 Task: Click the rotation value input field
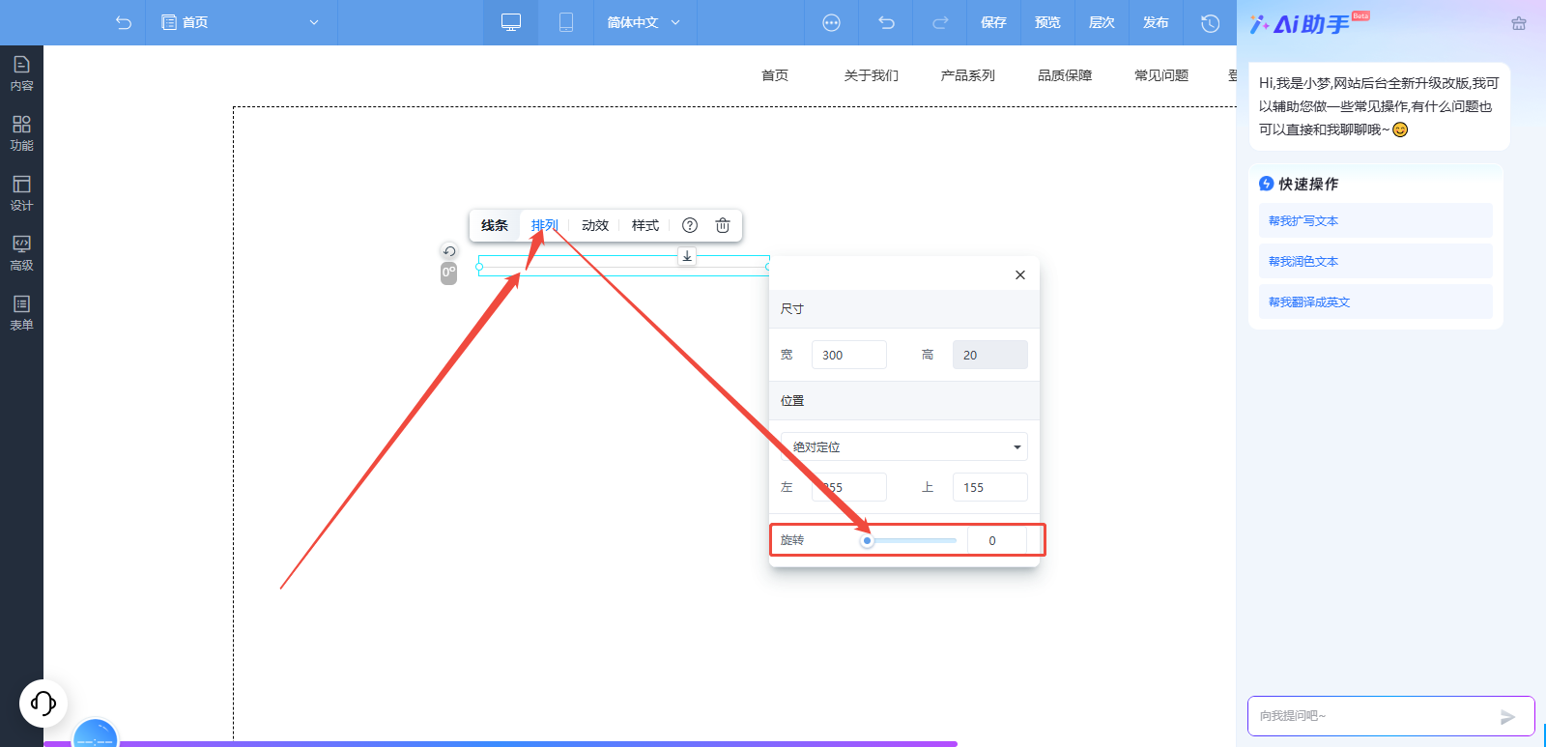[997, 540]
